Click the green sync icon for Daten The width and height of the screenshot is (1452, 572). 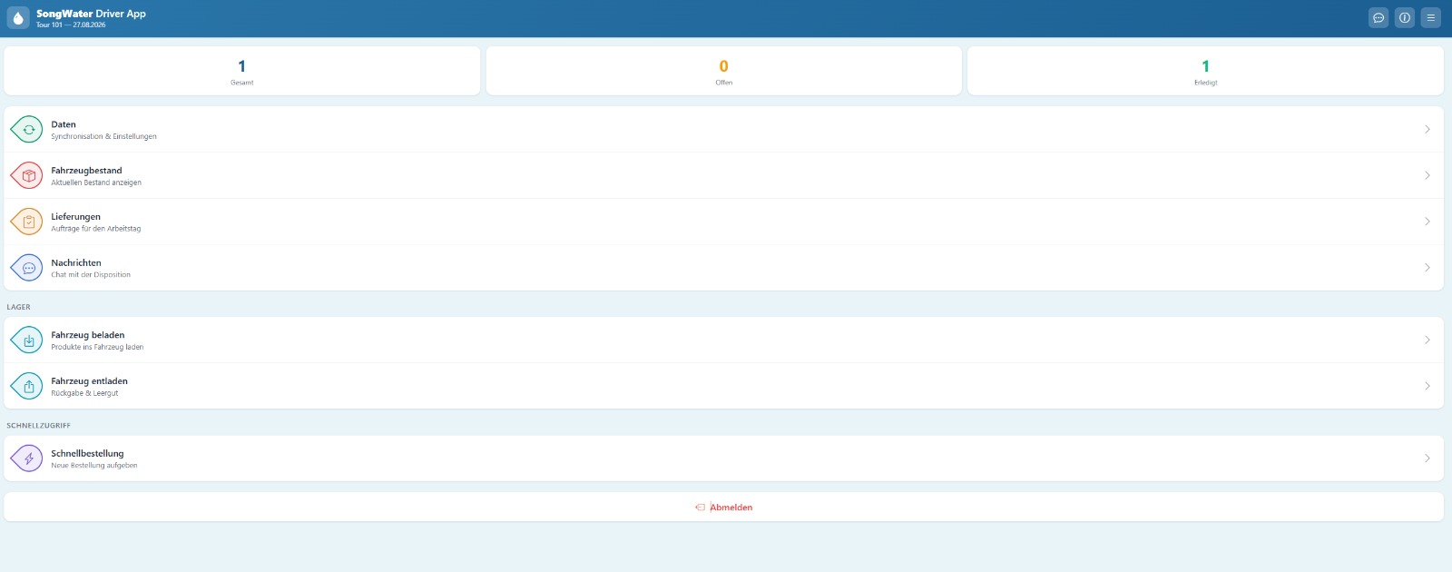[27, 130]
